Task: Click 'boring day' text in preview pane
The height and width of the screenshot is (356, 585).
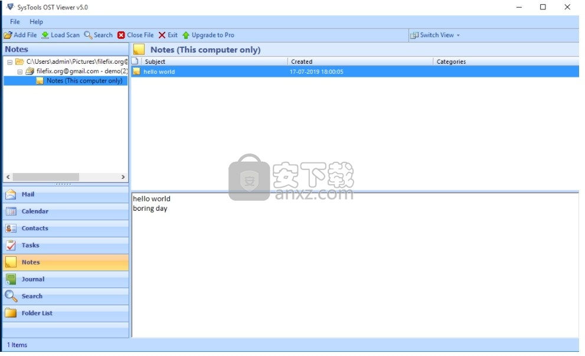Action: click(x=150, y=208)
